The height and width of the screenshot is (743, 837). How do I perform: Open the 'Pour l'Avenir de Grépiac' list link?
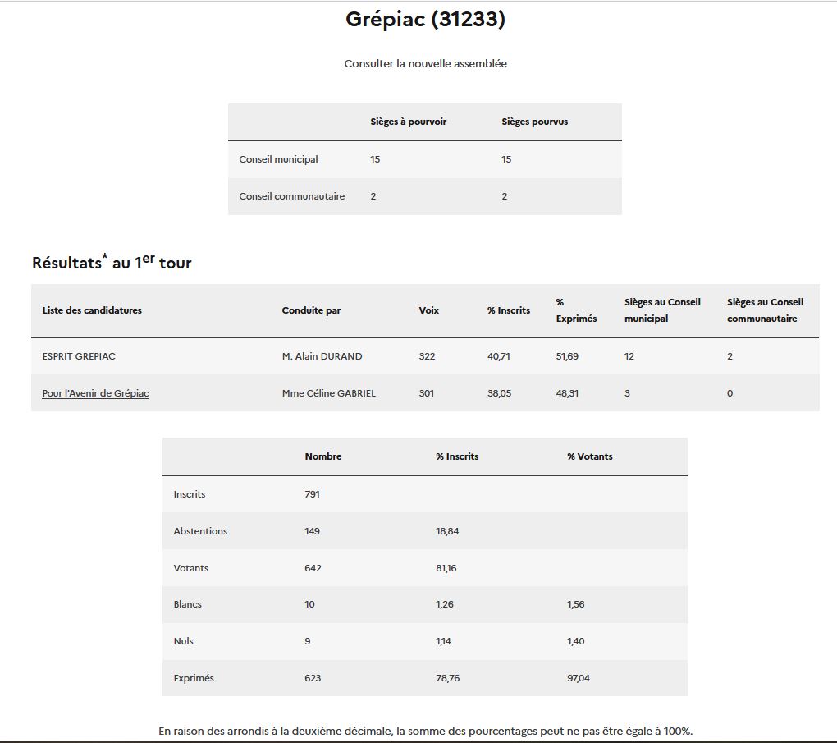(x=95, y=393)
